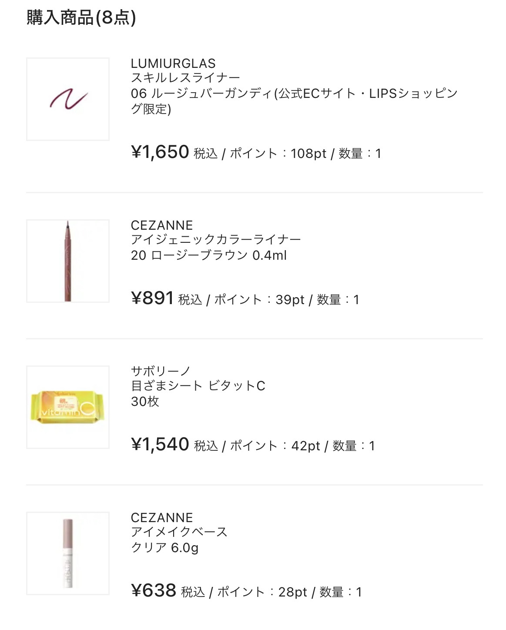Click the 30枚 size text
The image size is (506, 630).
145,402
